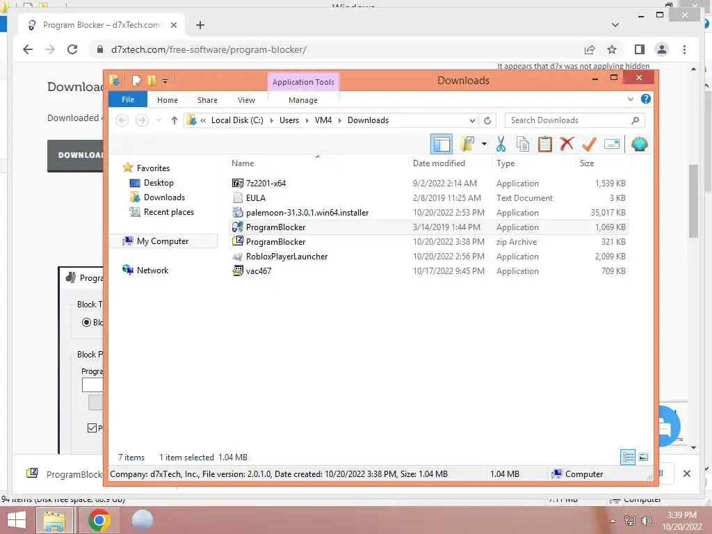712x534 pixels.
Task: Select Downloads in the navigation pane
Action: (x=164, y=197)
